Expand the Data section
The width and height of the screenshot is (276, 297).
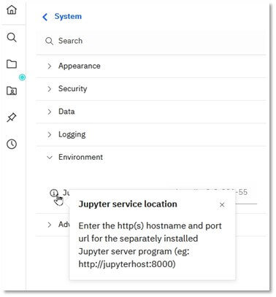[151, 112]
